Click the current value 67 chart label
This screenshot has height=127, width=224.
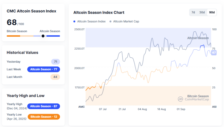point(214,52)
